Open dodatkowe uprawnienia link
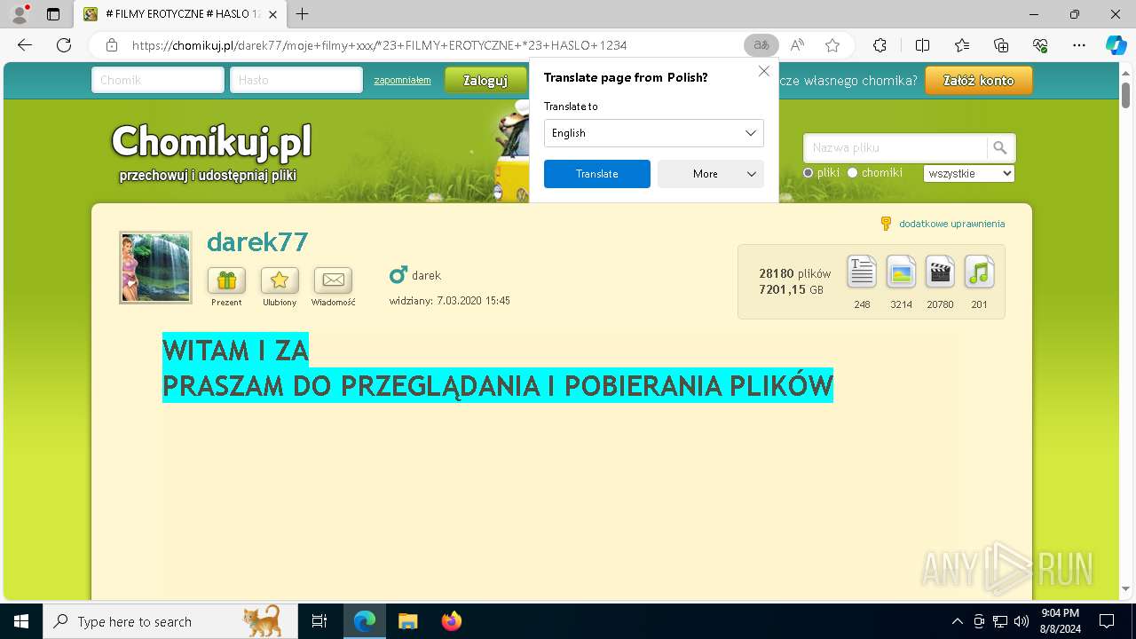Image resolution: width=1136 pixels, height=639 pixels. [x=951, y=224]
